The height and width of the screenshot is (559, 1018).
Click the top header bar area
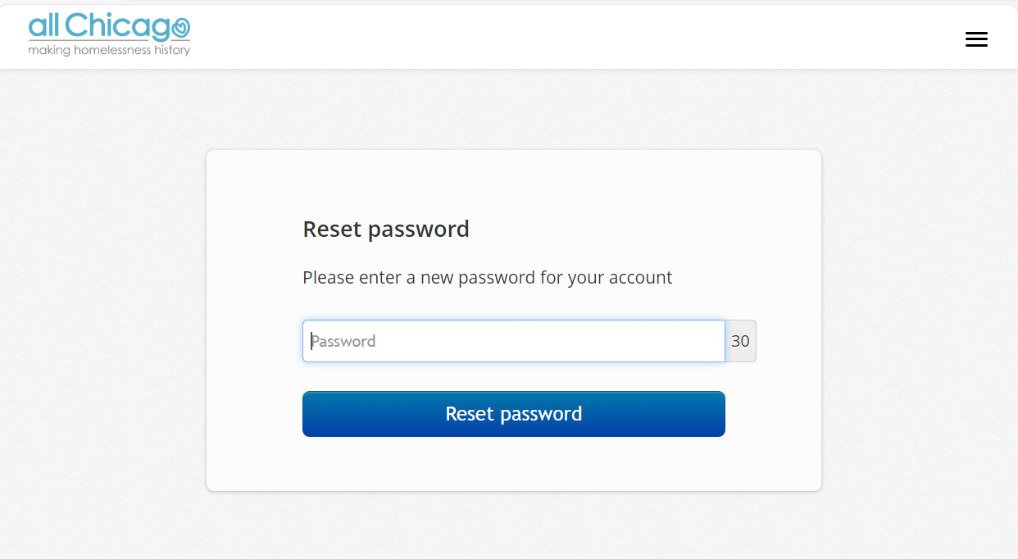point(574,37)
